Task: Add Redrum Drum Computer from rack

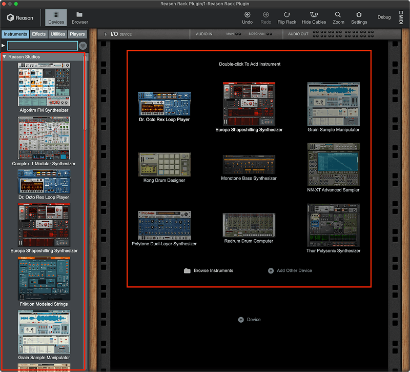Action: (x=249, y=225)
